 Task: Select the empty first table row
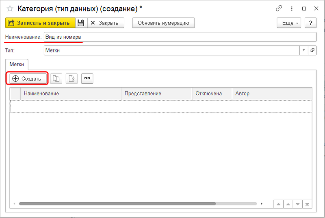[161, 106]
